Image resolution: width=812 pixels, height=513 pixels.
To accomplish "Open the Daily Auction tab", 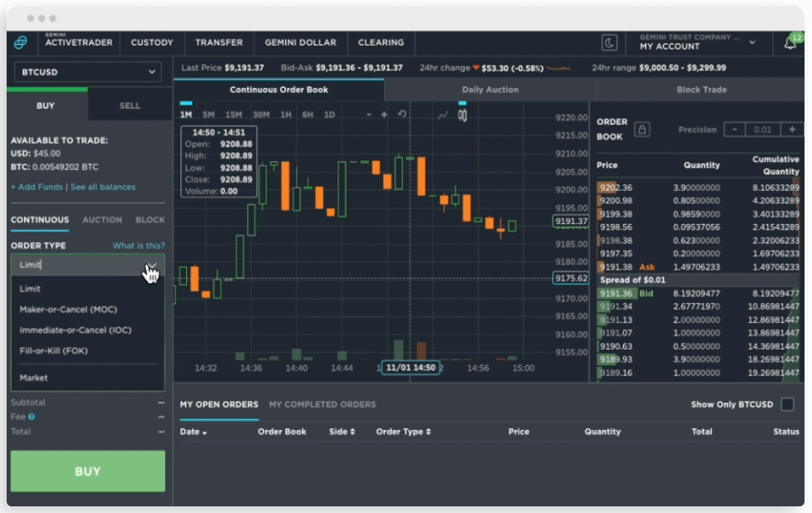I will point(490,90).
